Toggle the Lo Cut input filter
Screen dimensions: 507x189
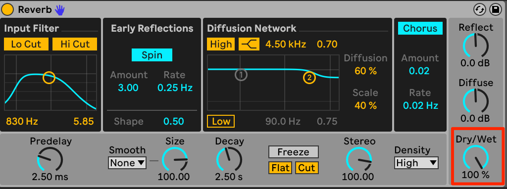click(26, 44)
